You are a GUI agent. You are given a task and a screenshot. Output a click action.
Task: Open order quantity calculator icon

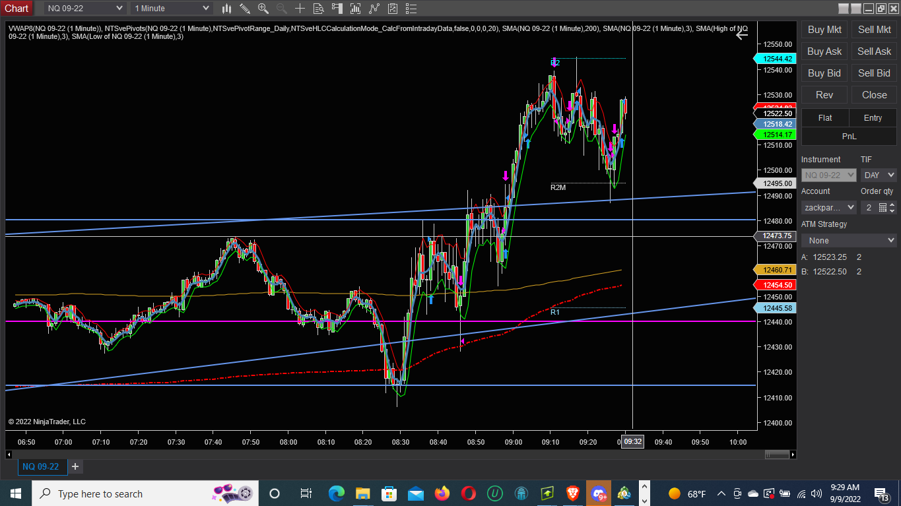tap(883, 207)
